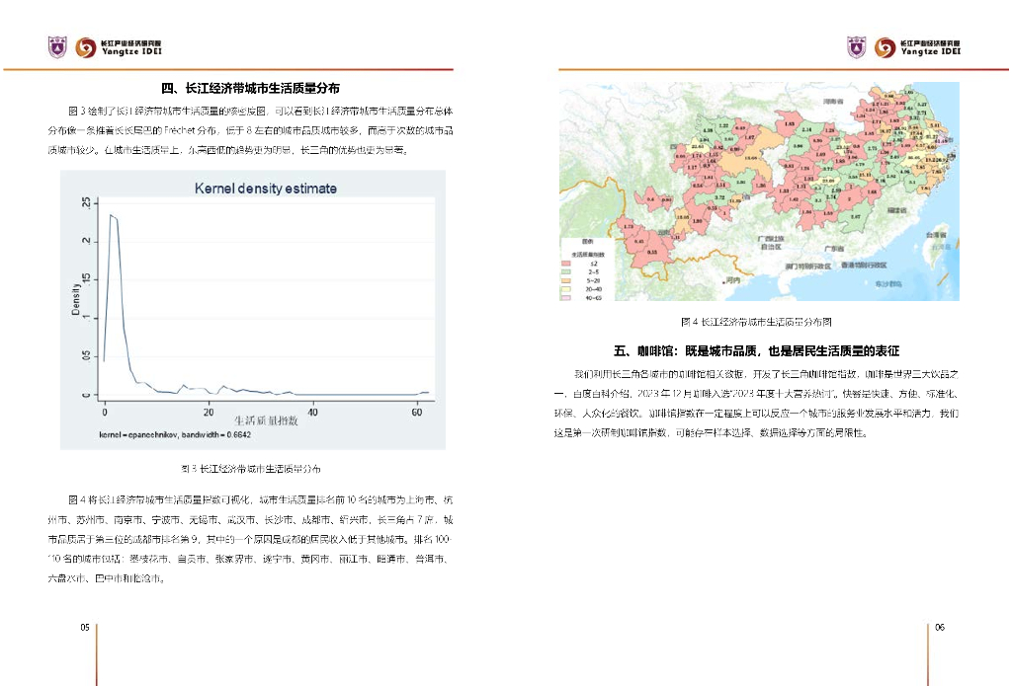1012x686 pixels.
Task: Click the orange swirl Yangtze IDEI logo on page 06
Action: click(x=885, y=47)
